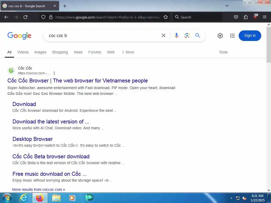Open Windows Media Player on taskbar
The width and height of the screenshot is (271, 203).
(x=72, y=198)
